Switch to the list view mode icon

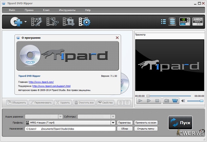coord(164,22)
